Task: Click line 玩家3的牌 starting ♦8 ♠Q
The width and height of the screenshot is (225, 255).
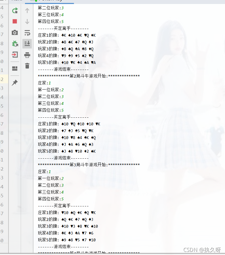Action: 66,49
